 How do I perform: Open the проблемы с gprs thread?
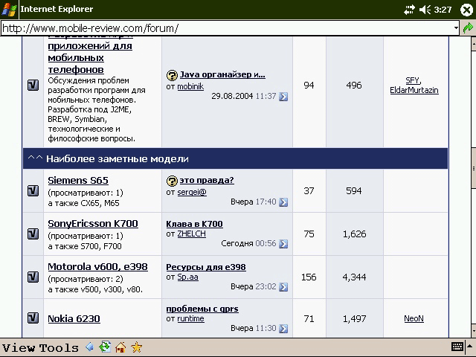click(202, 309)
